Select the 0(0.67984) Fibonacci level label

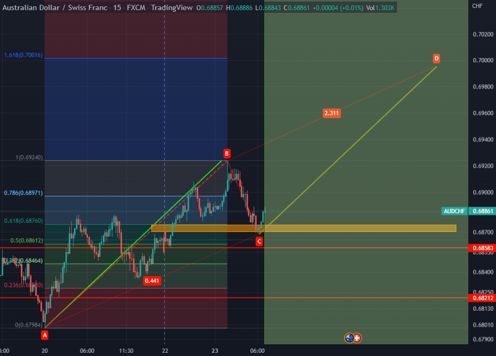click(29, 325)
